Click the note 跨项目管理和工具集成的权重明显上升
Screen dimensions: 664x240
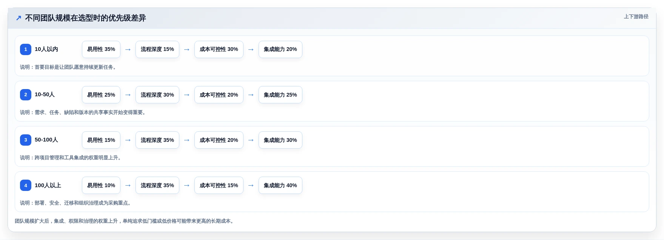coord(71,158)
